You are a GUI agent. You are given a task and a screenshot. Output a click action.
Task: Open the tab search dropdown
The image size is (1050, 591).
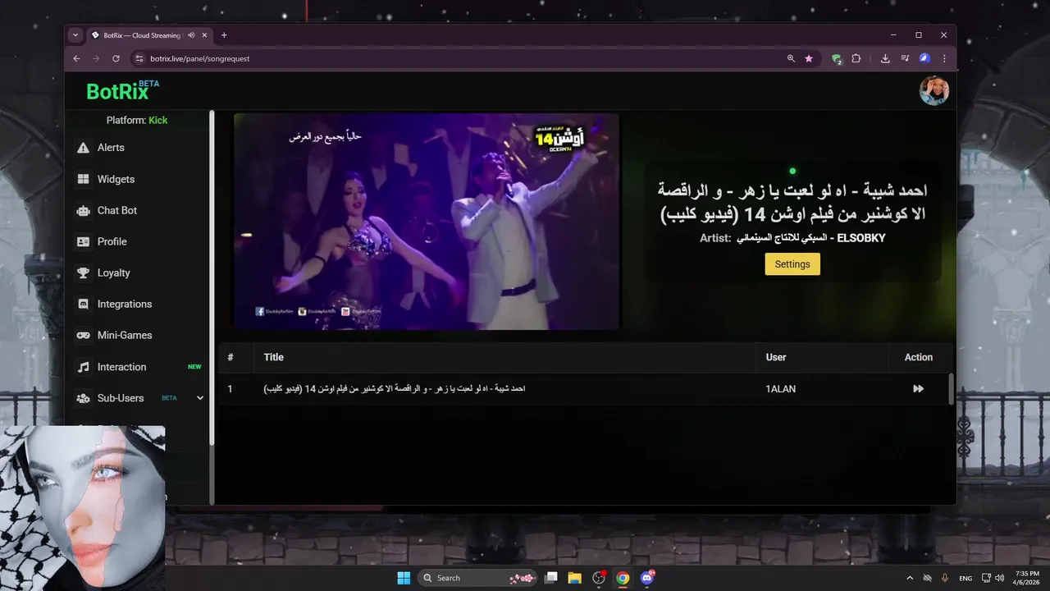(x=75, y=35)
